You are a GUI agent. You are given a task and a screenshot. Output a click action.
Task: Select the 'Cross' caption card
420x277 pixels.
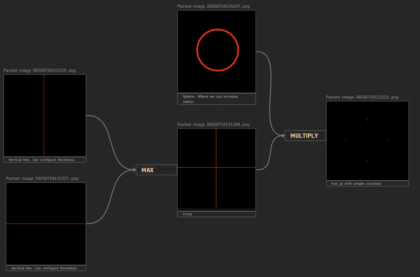coord(217,214)
